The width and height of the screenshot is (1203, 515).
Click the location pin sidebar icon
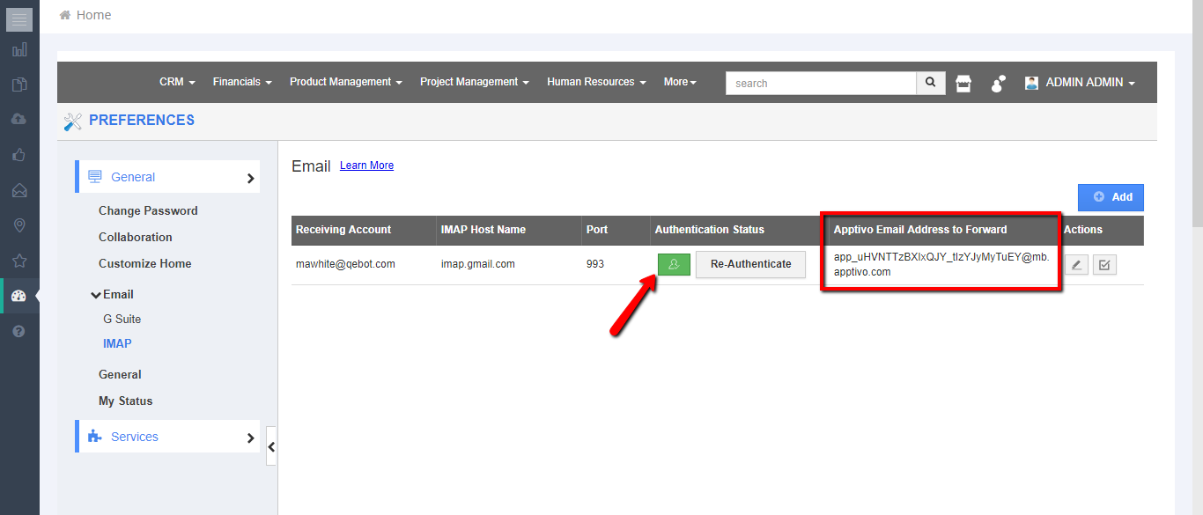[19, 226]
